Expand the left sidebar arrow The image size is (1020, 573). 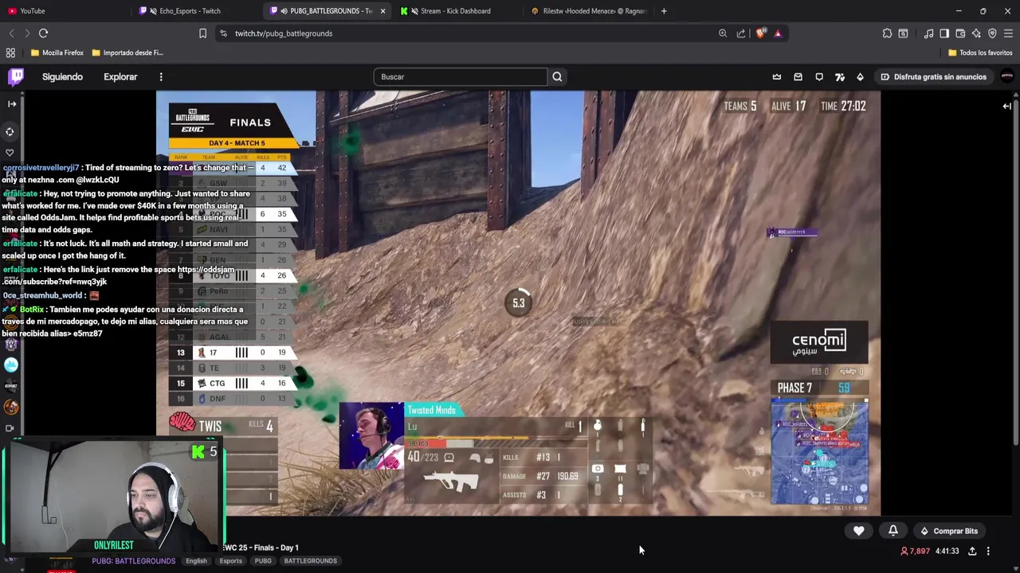pos(12,103)
